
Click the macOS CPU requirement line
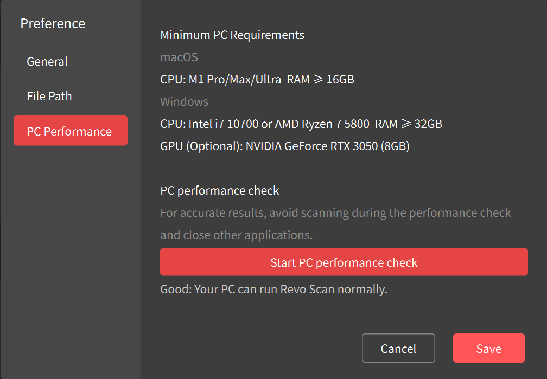click(257, 79)
